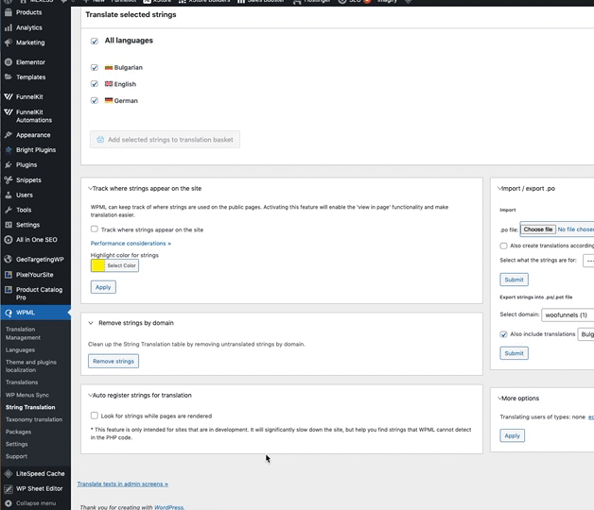Open WordPress link in footer
Image resolution: width=594 pixels, height=510 pixels.
pos(169,507)
